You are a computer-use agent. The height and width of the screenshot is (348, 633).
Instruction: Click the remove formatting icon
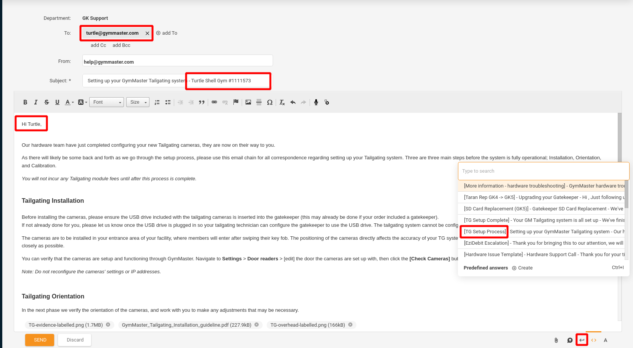[x=282, y=102]
